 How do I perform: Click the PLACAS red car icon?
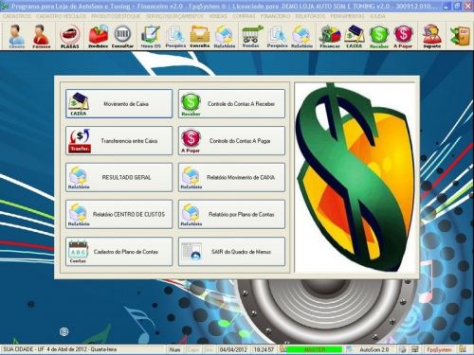[x=69, y=36]
